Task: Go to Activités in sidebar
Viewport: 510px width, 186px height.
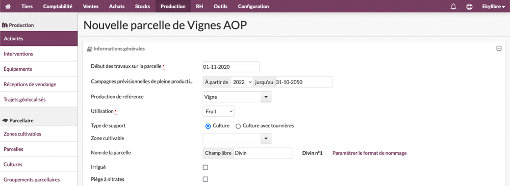Action: coord(39,38)
